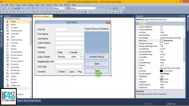
Task: Select the Female radio button on form
Action: (68, 52)
